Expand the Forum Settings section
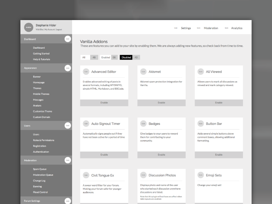This screenshot has width=272, height=204. coord(41,201)
